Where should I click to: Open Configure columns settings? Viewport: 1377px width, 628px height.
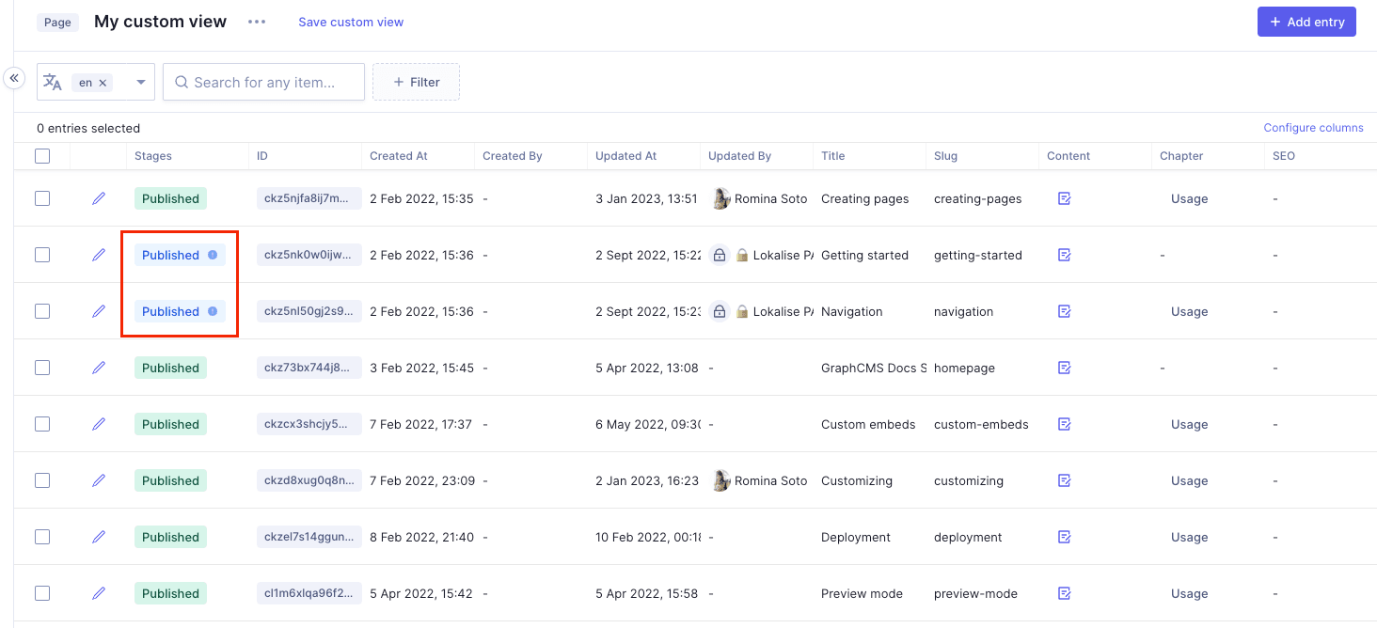coord(1313,128)
